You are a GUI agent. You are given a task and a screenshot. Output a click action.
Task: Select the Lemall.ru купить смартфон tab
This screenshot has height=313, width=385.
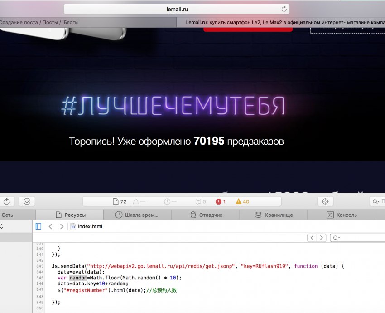pyautogui.click(x=281, y=22)
